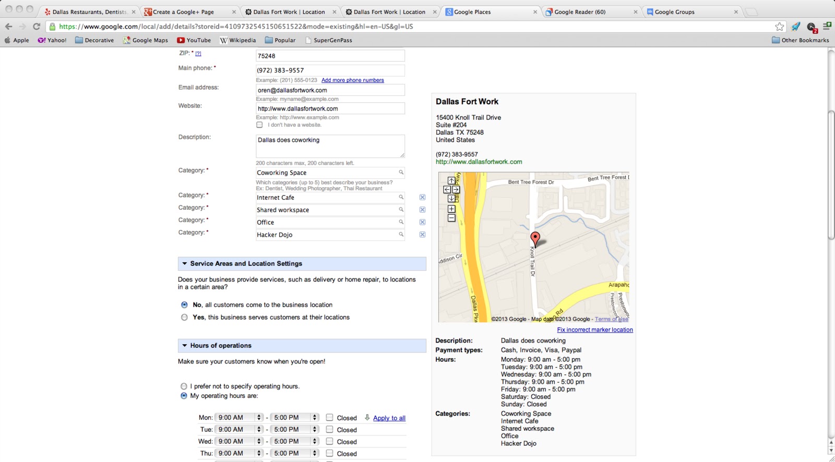The height and width of the screenshot is (462, 835).
Task: Zoom in on the map
Action: [x=451, y=209]
